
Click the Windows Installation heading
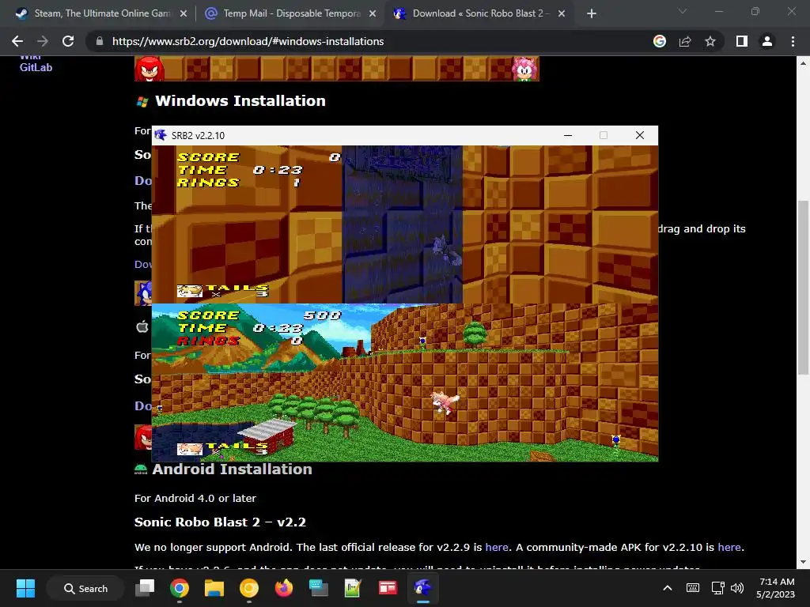click(240, 100)
